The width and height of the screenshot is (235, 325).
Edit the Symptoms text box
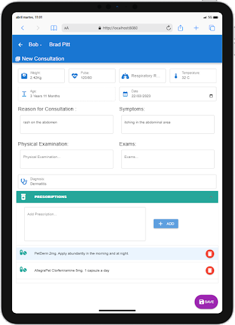coord(168,124)
